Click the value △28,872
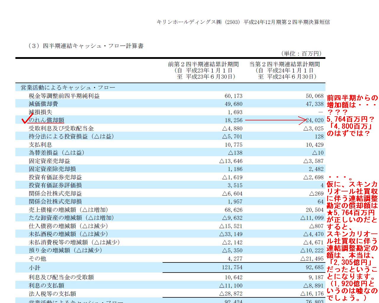Screen dimensions: 379x303 click(231, 294)
